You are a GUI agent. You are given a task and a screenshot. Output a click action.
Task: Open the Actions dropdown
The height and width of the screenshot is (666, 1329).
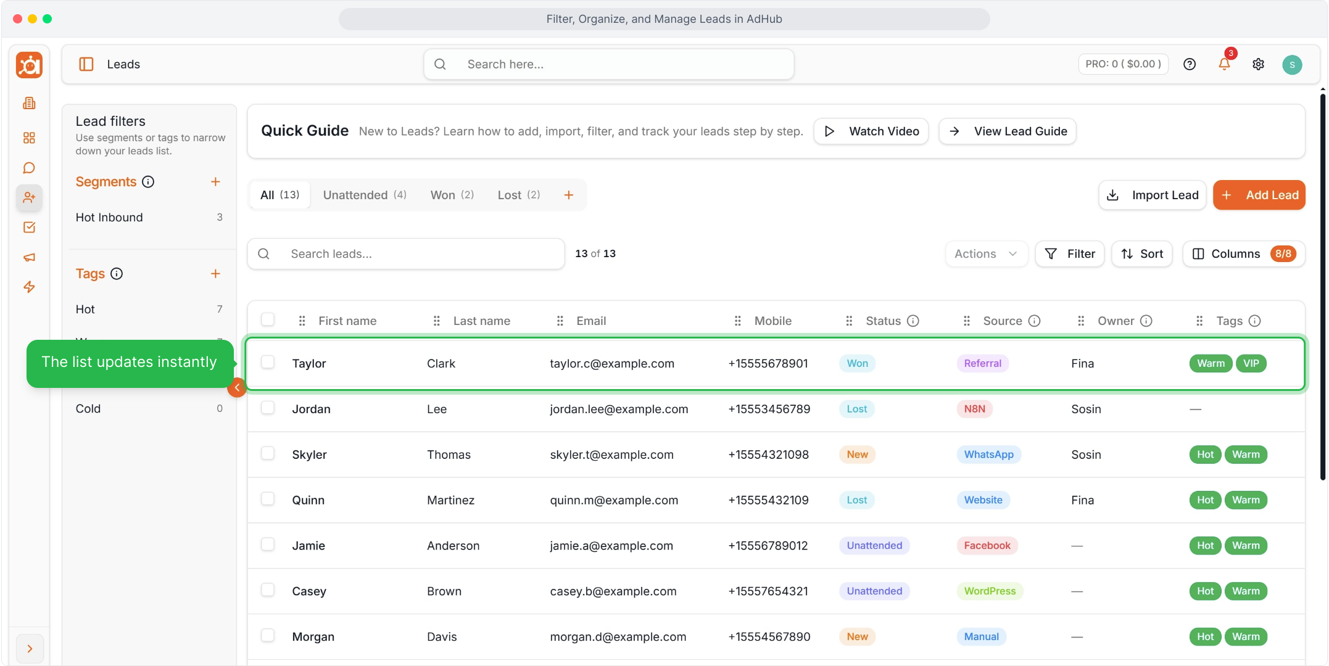(986, 254)
